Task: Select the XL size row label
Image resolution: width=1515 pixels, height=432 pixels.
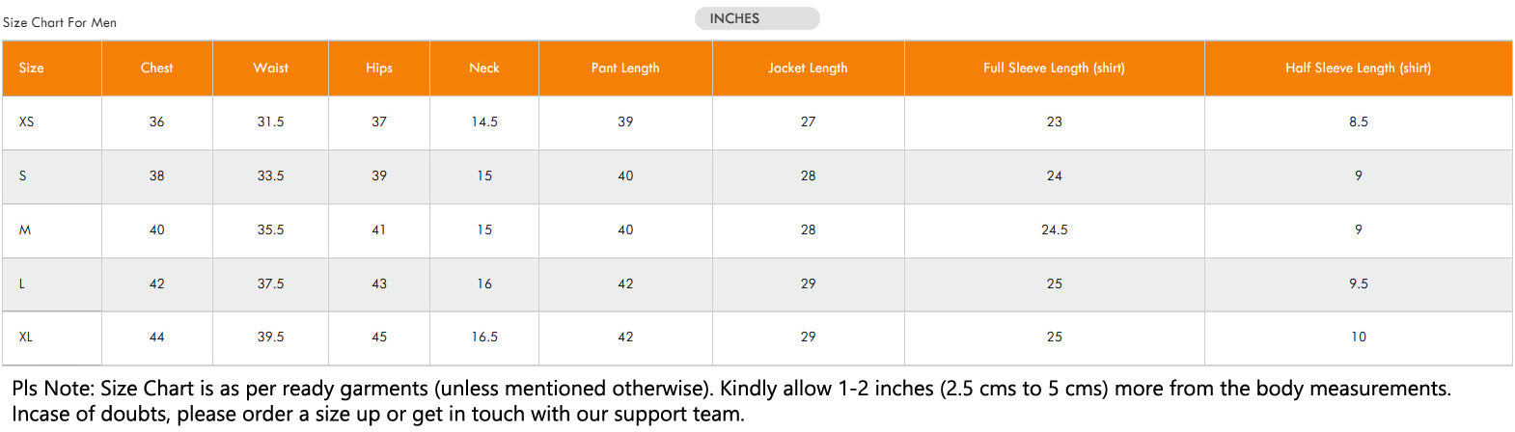Action: pos(26,337)
